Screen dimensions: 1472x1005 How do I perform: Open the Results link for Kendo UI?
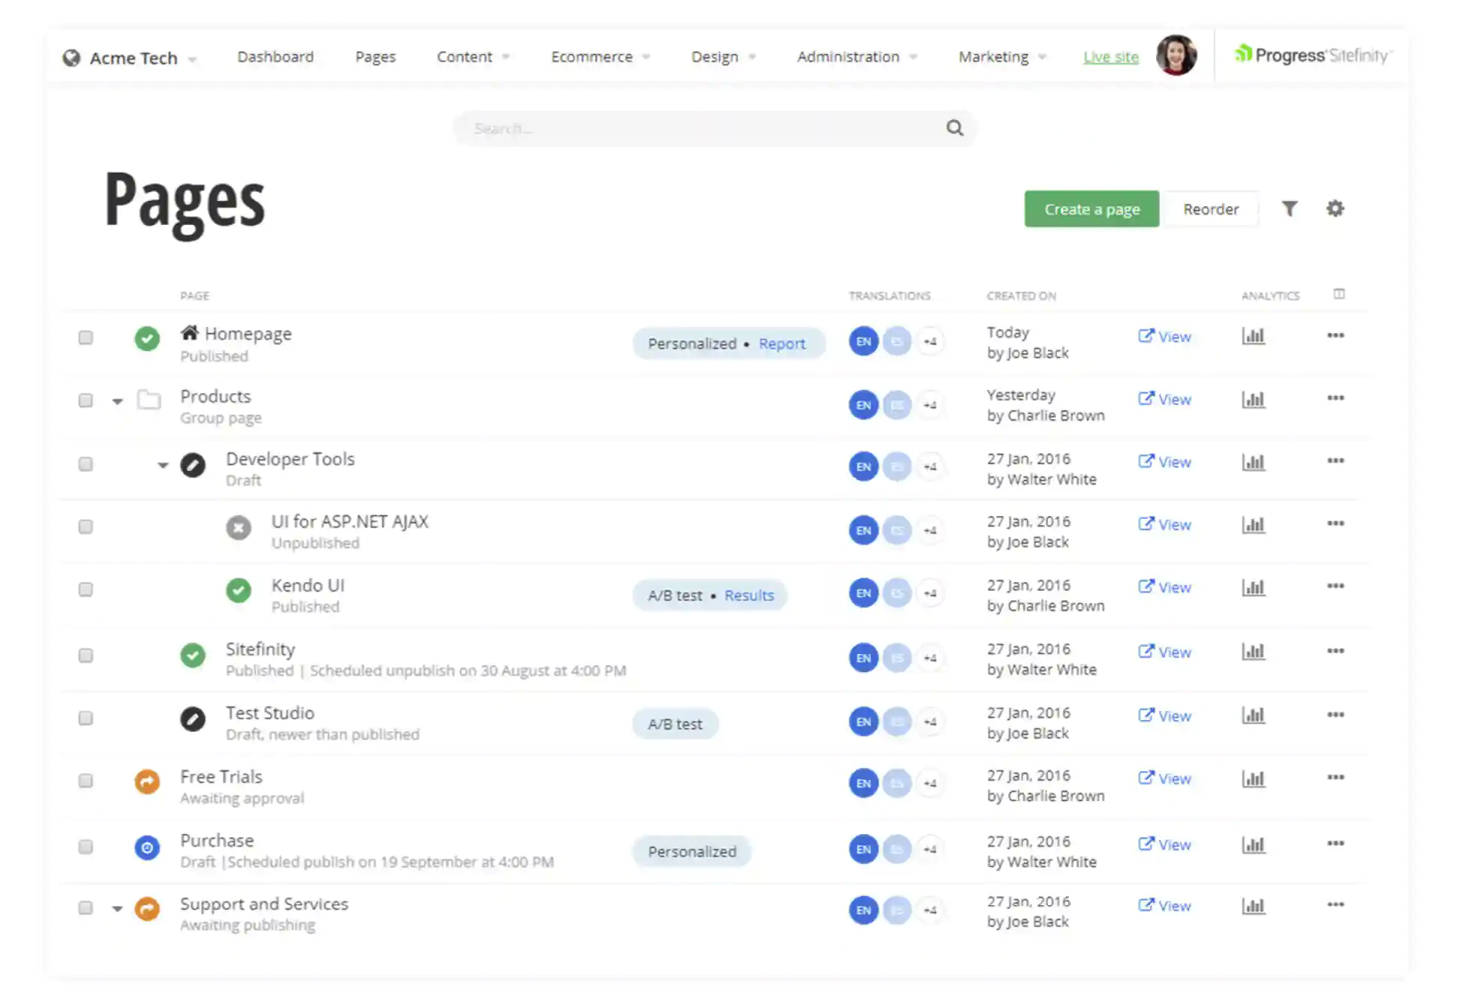[748, 595]
